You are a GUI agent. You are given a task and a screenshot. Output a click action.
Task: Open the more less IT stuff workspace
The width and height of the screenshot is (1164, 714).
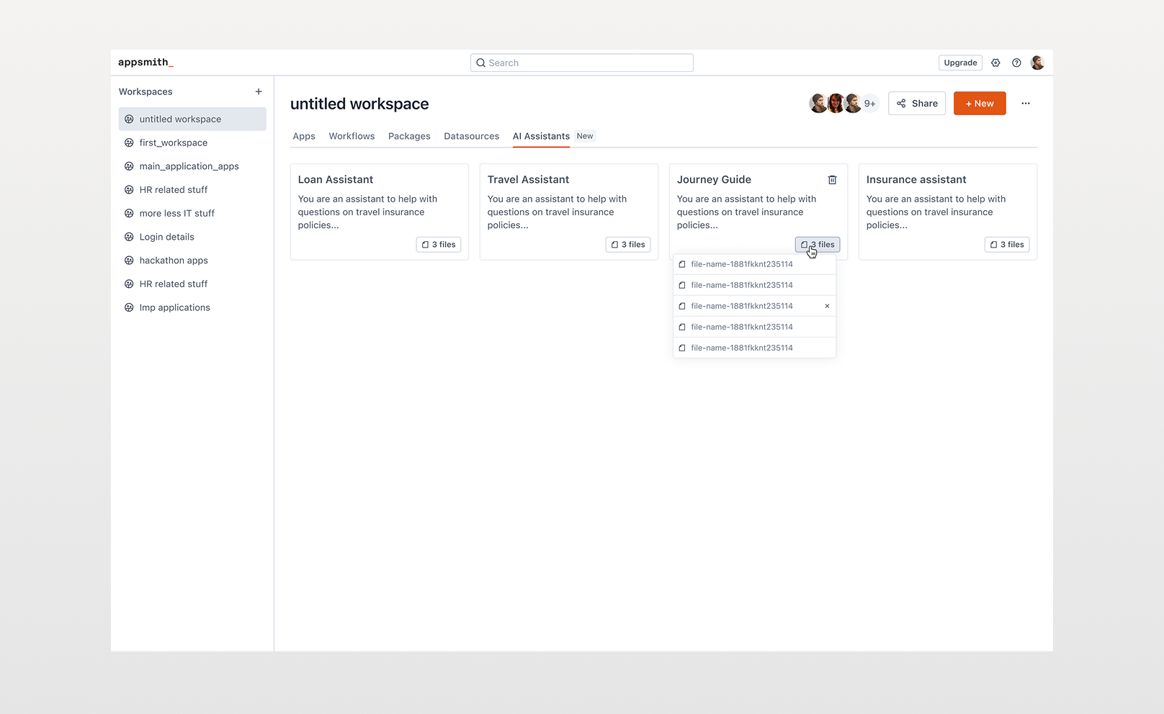coord(192,213)
